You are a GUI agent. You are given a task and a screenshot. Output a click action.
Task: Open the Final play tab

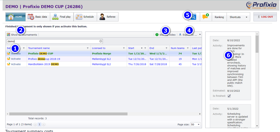[x=62, y=17]
